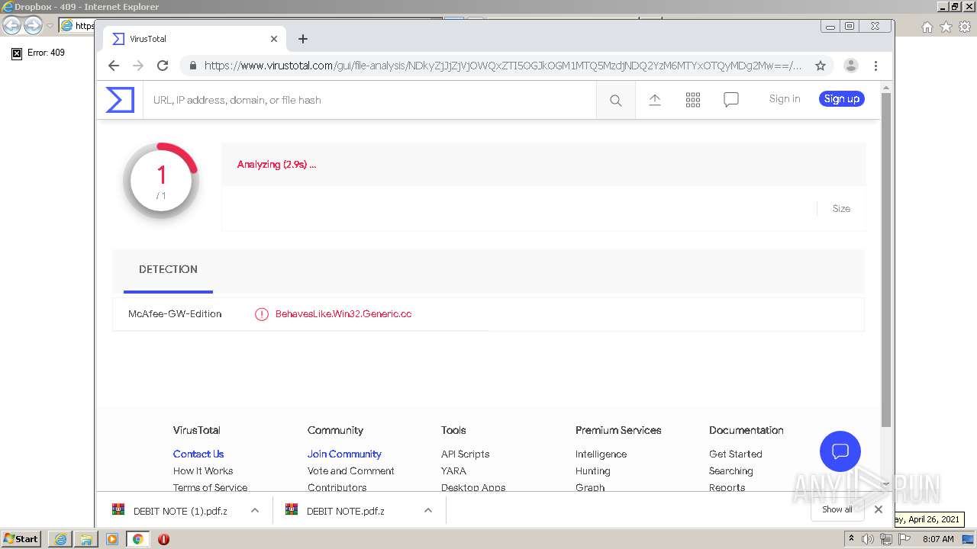Click the Join Community link
Image resolution: width=977 pixels, height=549 pixels.
click(344, 454)
